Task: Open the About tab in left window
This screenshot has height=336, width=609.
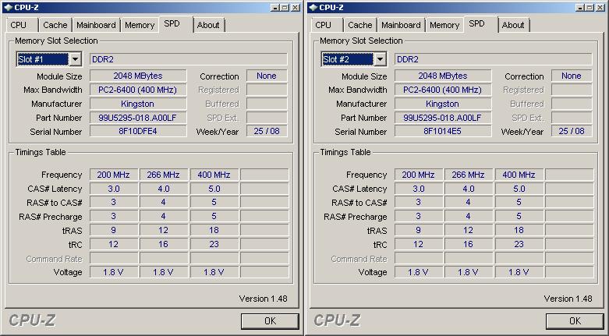Action: (208, 25)
